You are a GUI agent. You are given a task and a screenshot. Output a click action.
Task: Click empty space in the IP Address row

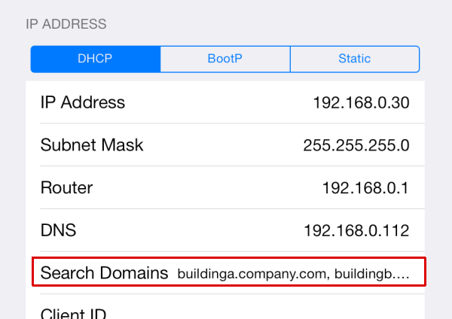pyautogui.click(x=218, y=103)
